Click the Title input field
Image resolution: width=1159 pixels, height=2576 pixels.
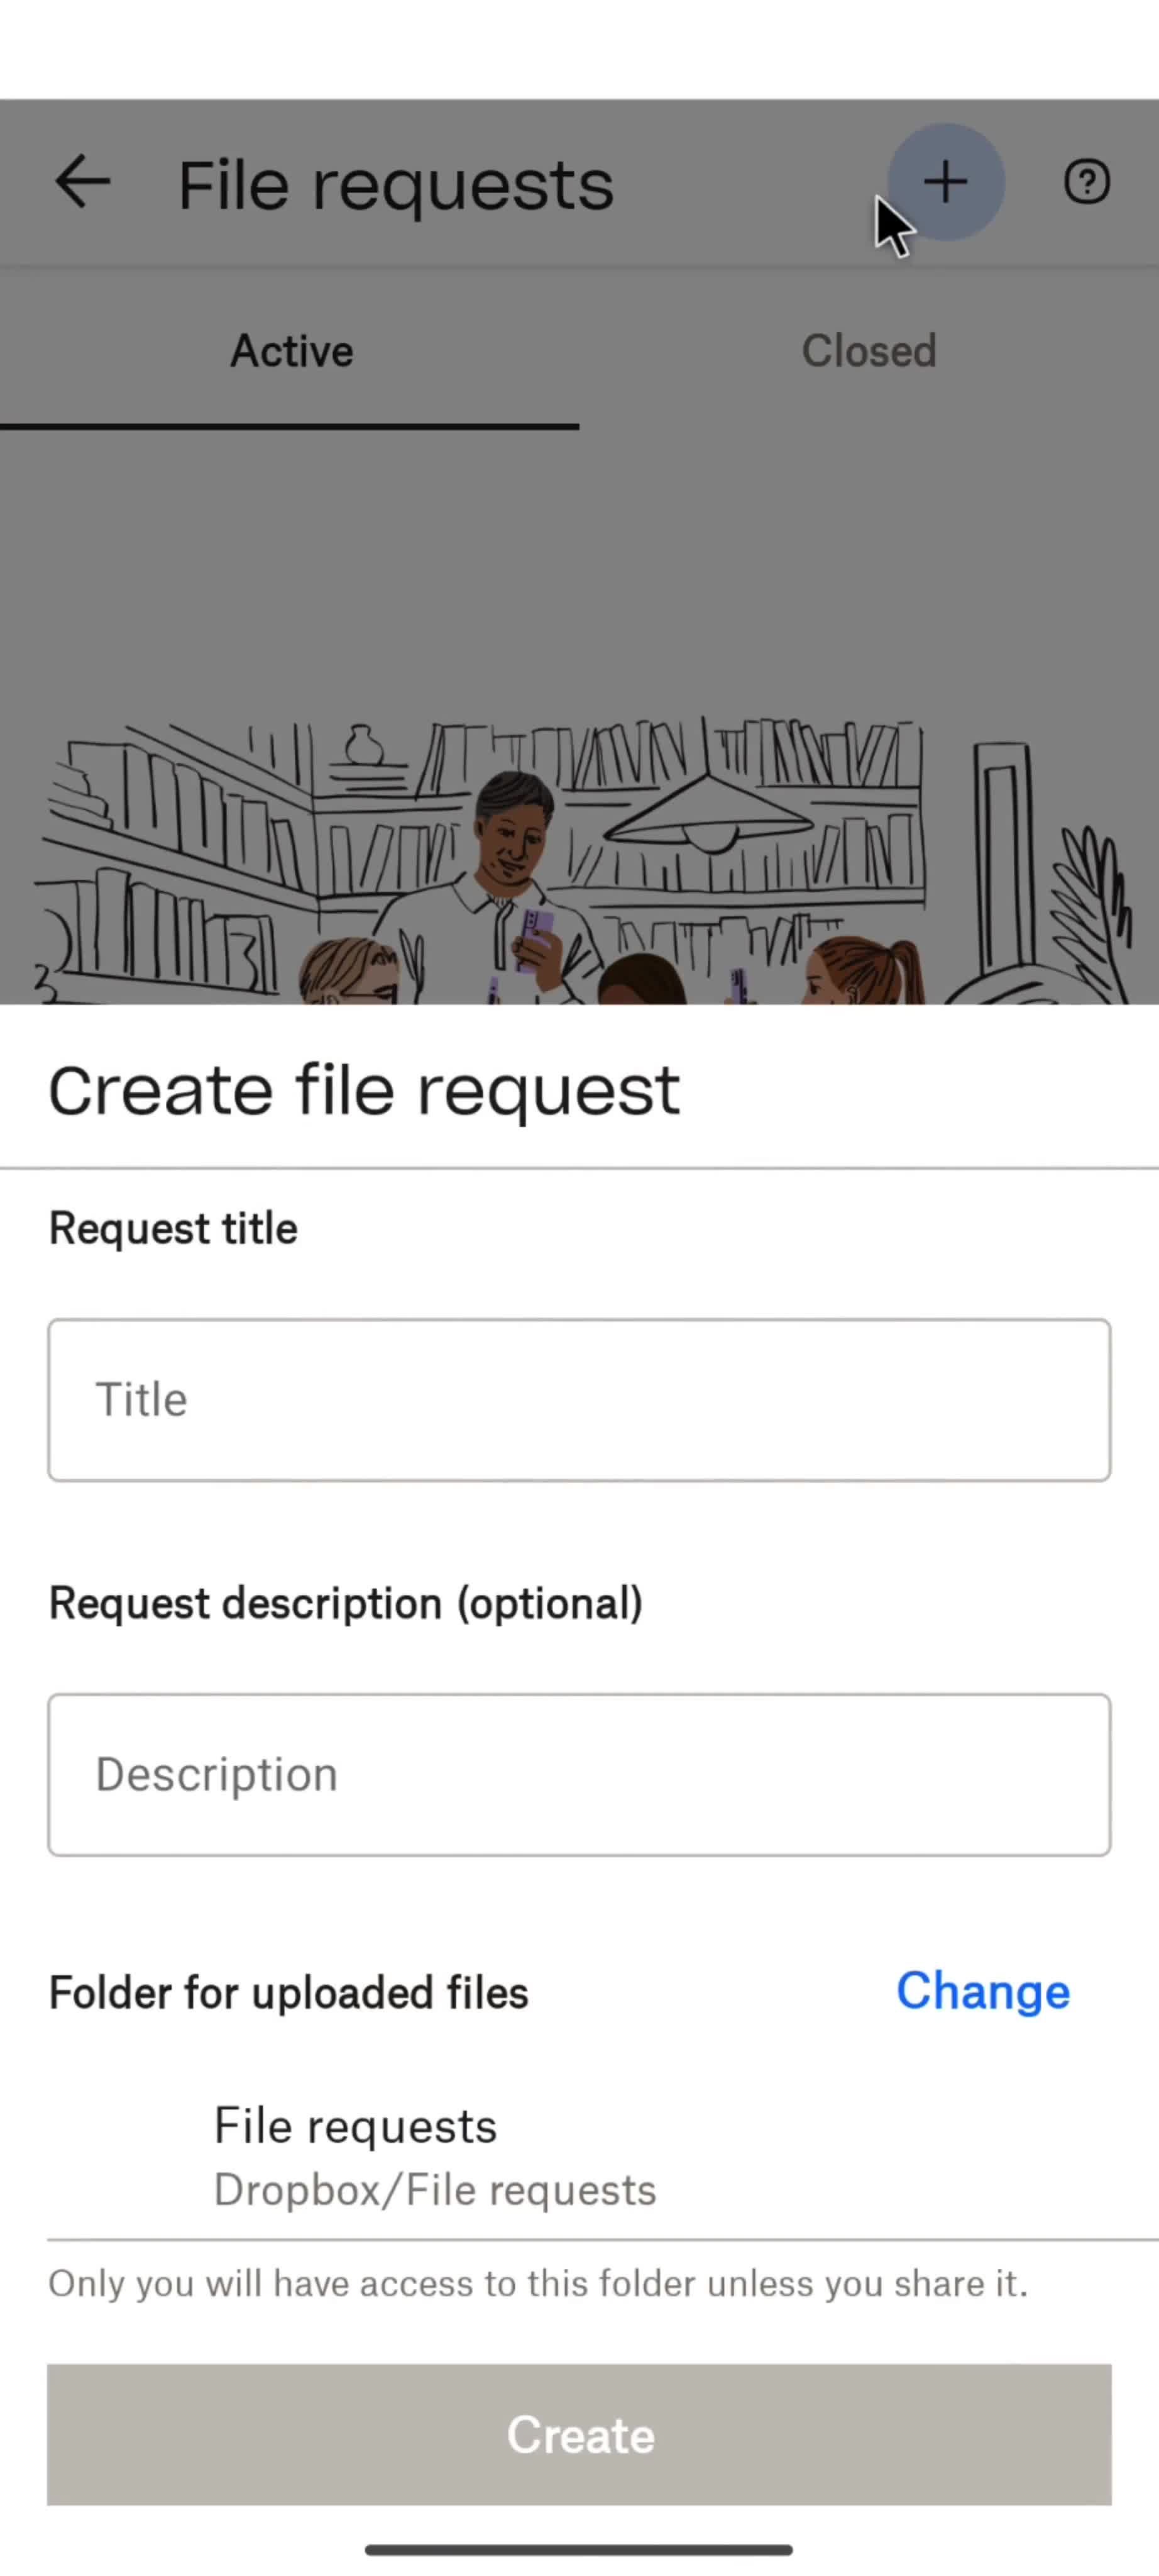pos(579,1399)
